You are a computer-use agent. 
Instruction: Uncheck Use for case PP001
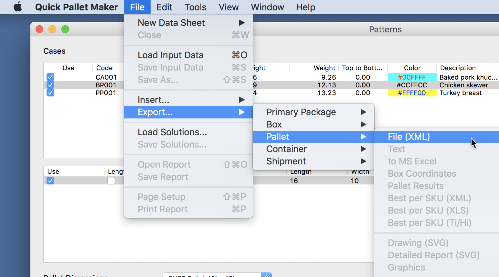[50, 93]
